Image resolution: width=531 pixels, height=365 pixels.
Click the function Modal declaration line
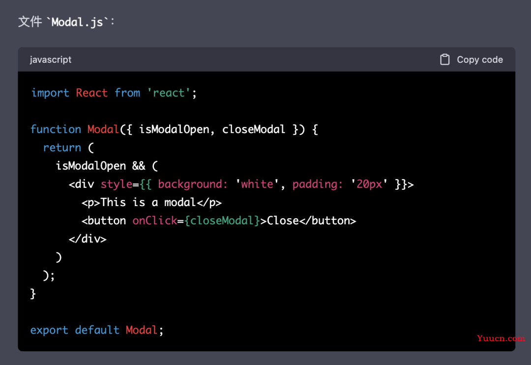click(x=175, y=129)
